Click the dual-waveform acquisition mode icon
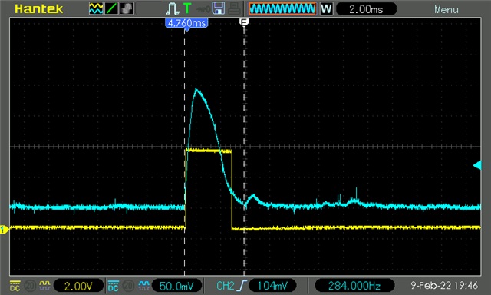 coord(96,8)
